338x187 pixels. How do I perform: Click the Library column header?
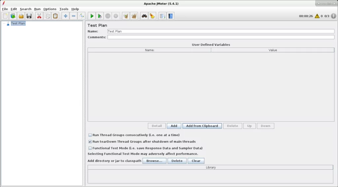(x=210, y=168)
